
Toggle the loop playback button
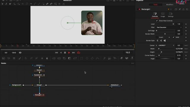(78, 53)
